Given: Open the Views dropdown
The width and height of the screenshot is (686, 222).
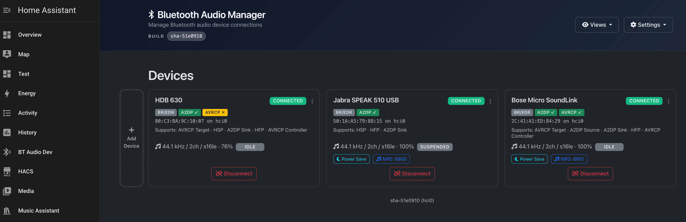Looking at the screenshot, I should pyautogui.click(x=597, y=25).
